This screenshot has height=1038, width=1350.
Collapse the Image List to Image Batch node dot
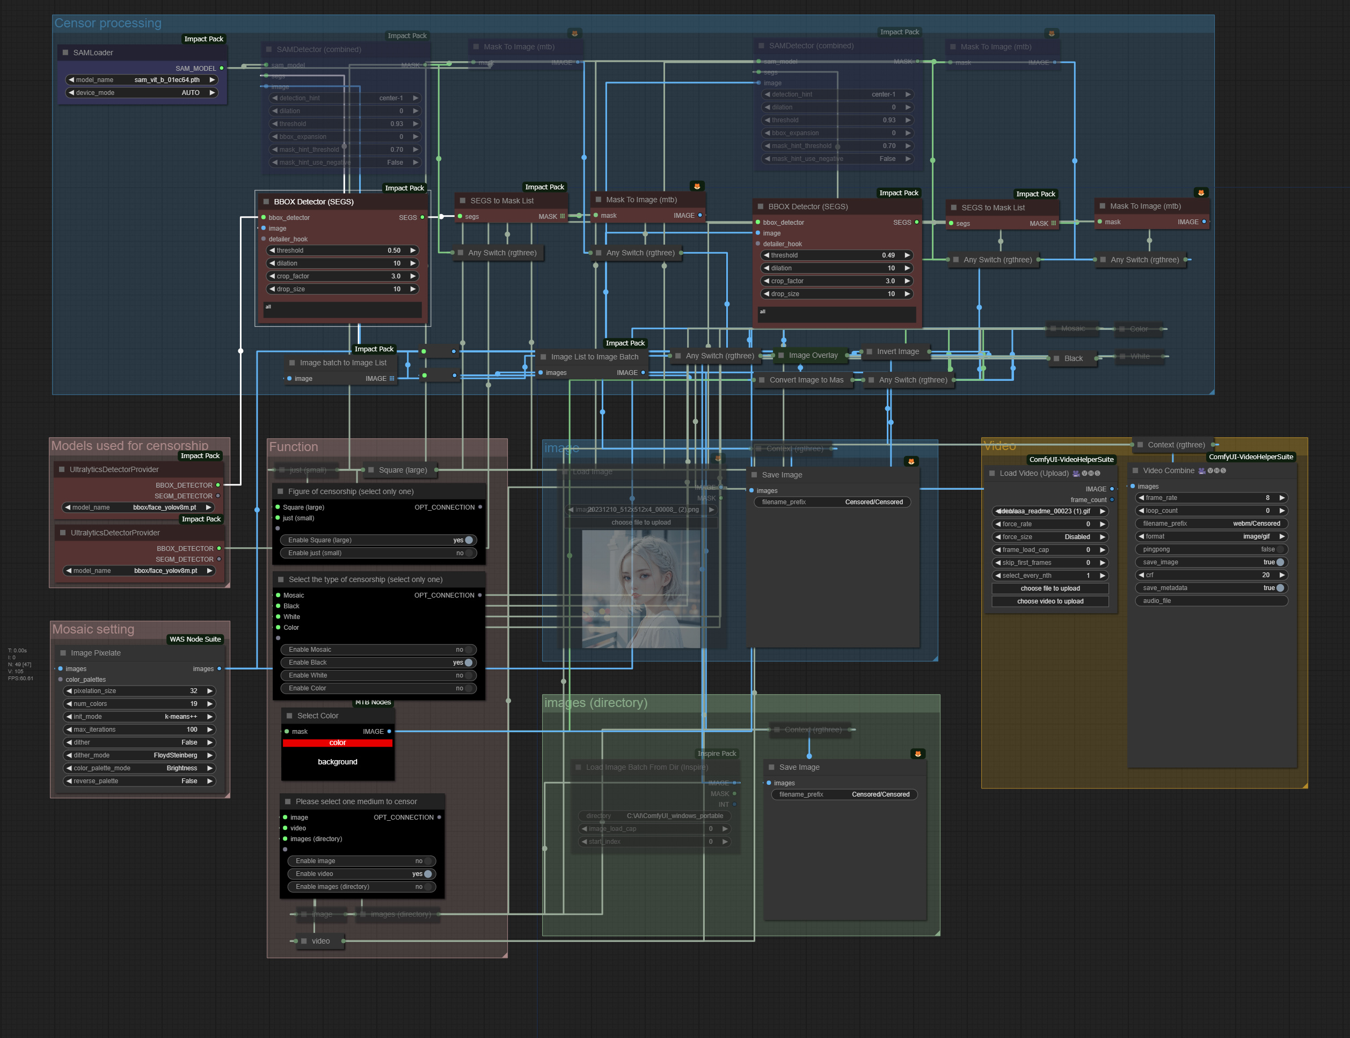[543, 357]
